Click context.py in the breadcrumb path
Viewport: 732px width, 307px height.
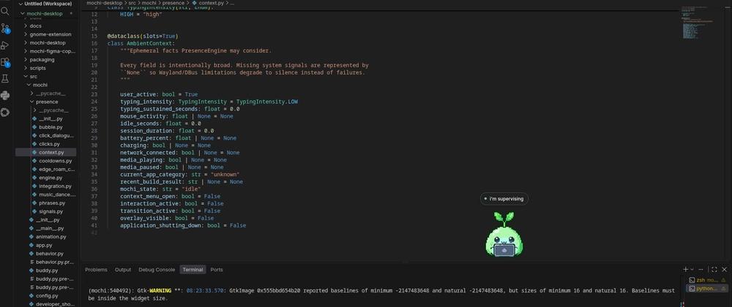pyautogui.click(x=212, y=3)
